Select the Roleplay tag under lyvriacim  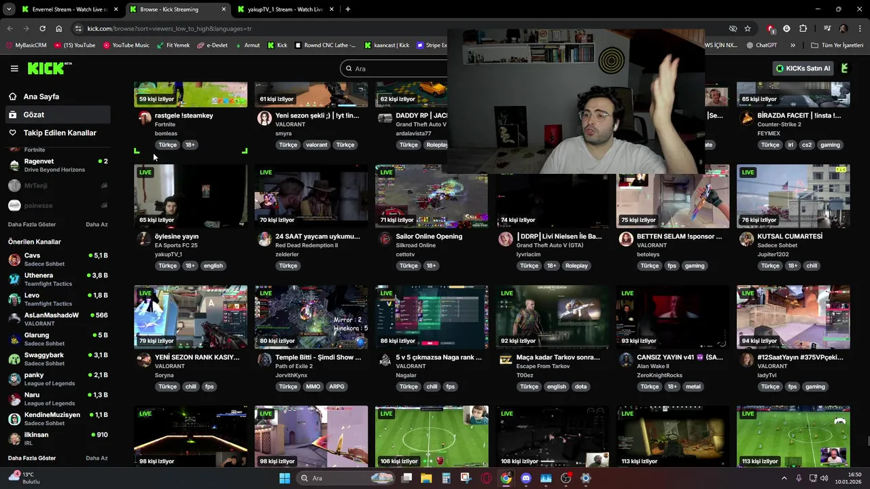click(x=576, y=266)
